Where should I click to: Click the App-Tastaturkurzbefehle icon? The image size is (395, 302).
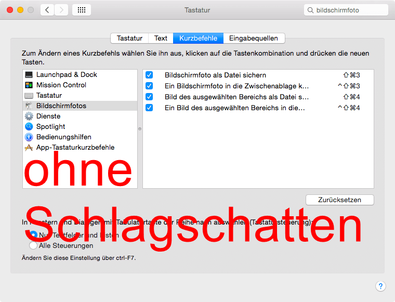click(29, 148)
